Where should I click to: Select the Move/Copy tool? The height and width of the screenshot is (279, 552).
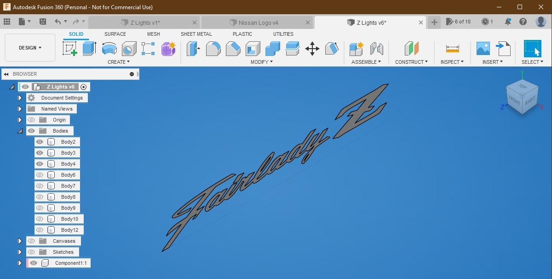(x=312, y=48)
